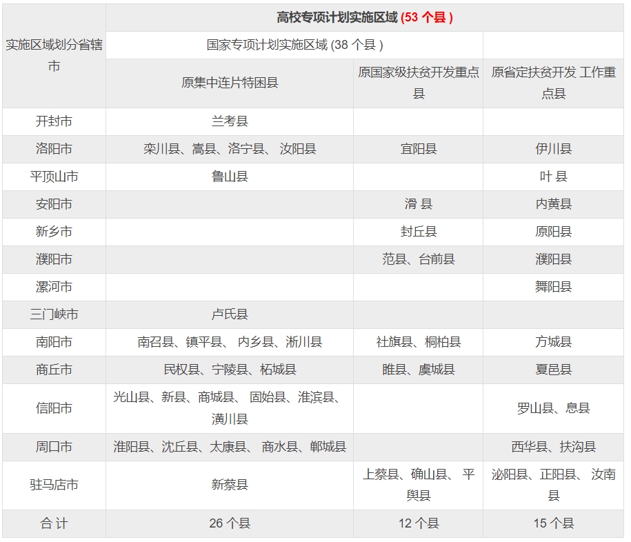Select the 国家专项计划实施区域 (38 个县) header
The image size is (631, 542).
[294, 45]
